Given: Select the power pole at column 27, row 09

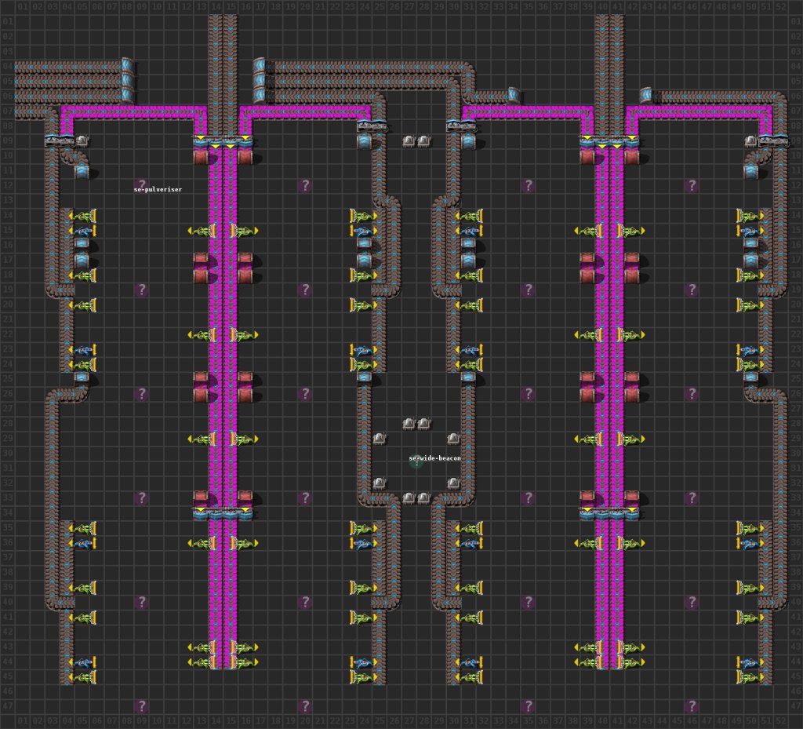Looking at the screenshot, I should click(409, 140).
